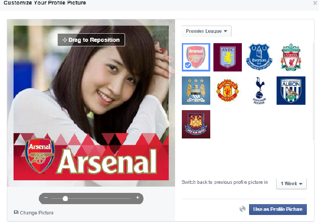Pick the Tottenham Hotspur cockerel logo
The width and height of the screenshot is (319, 223).
pos(259,91)
